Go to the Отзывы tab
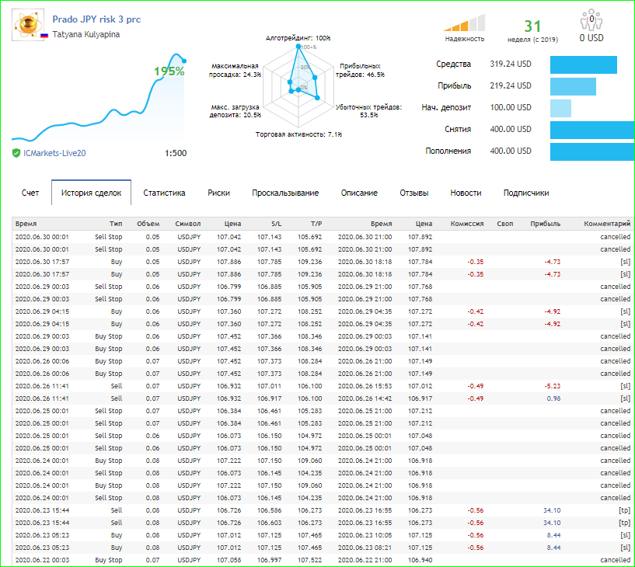 tap(414, 193)
